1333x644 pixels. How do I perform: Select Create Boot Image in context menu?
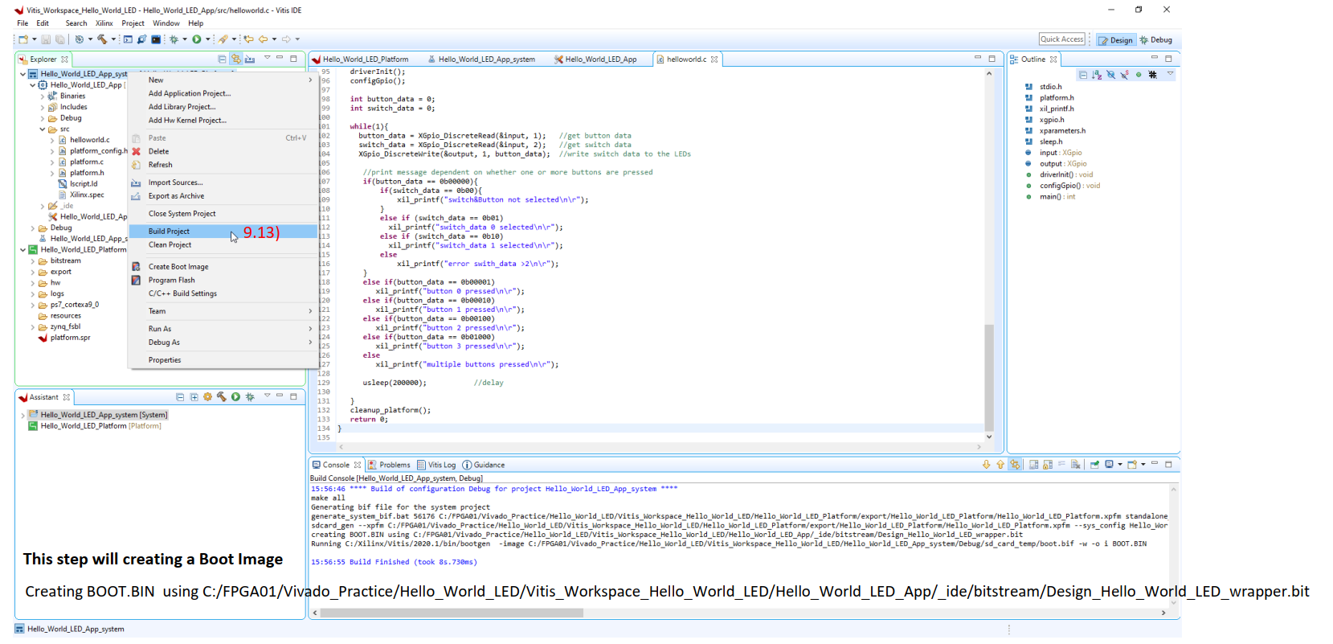click(x=223, y=267)
